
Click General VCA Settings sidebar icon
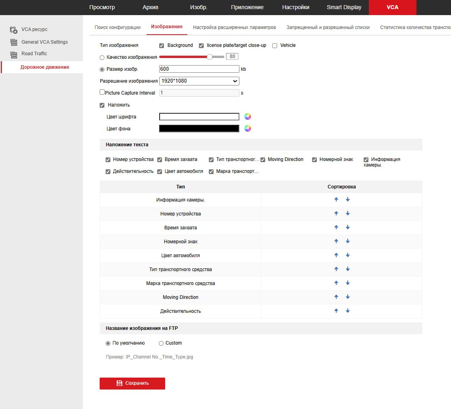click(13, 43)
